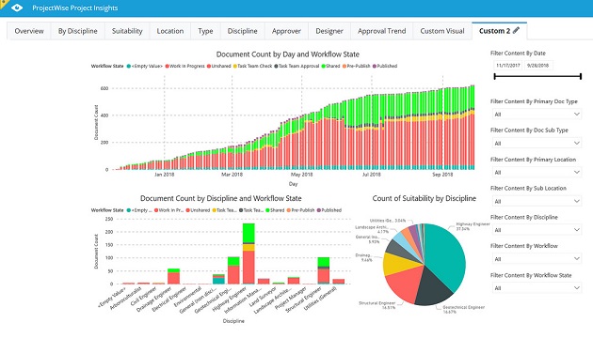
Task: Click the pencil edit icon on Custom 2 tab
Action: point(516,31)
